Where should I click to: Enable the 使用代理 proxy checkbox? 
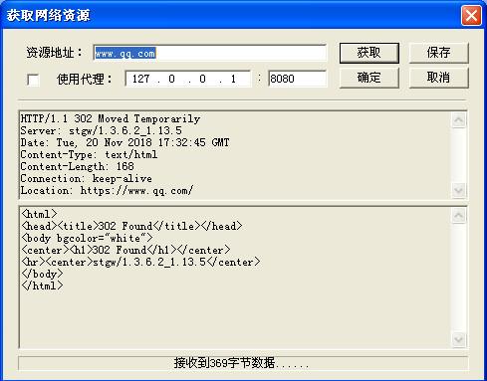[33, 80]
